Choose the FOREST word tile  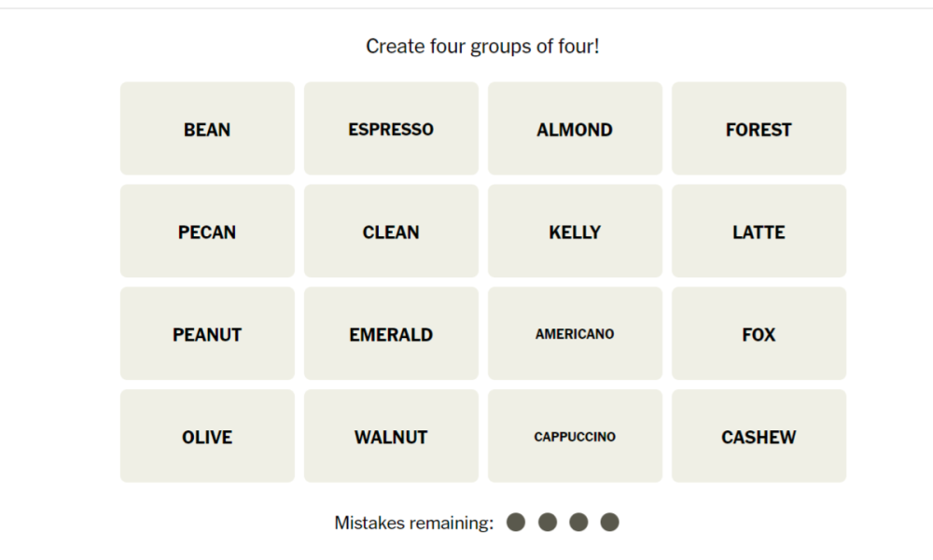pyautogui.click(x=759, y=129)
